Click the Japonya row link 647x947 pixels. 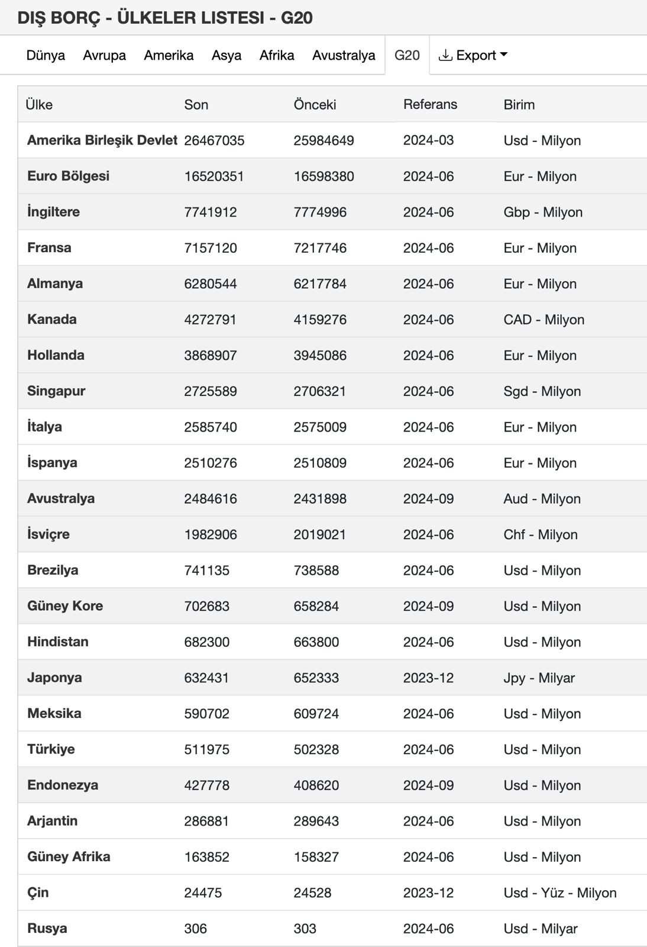click(x=54, y=678)
